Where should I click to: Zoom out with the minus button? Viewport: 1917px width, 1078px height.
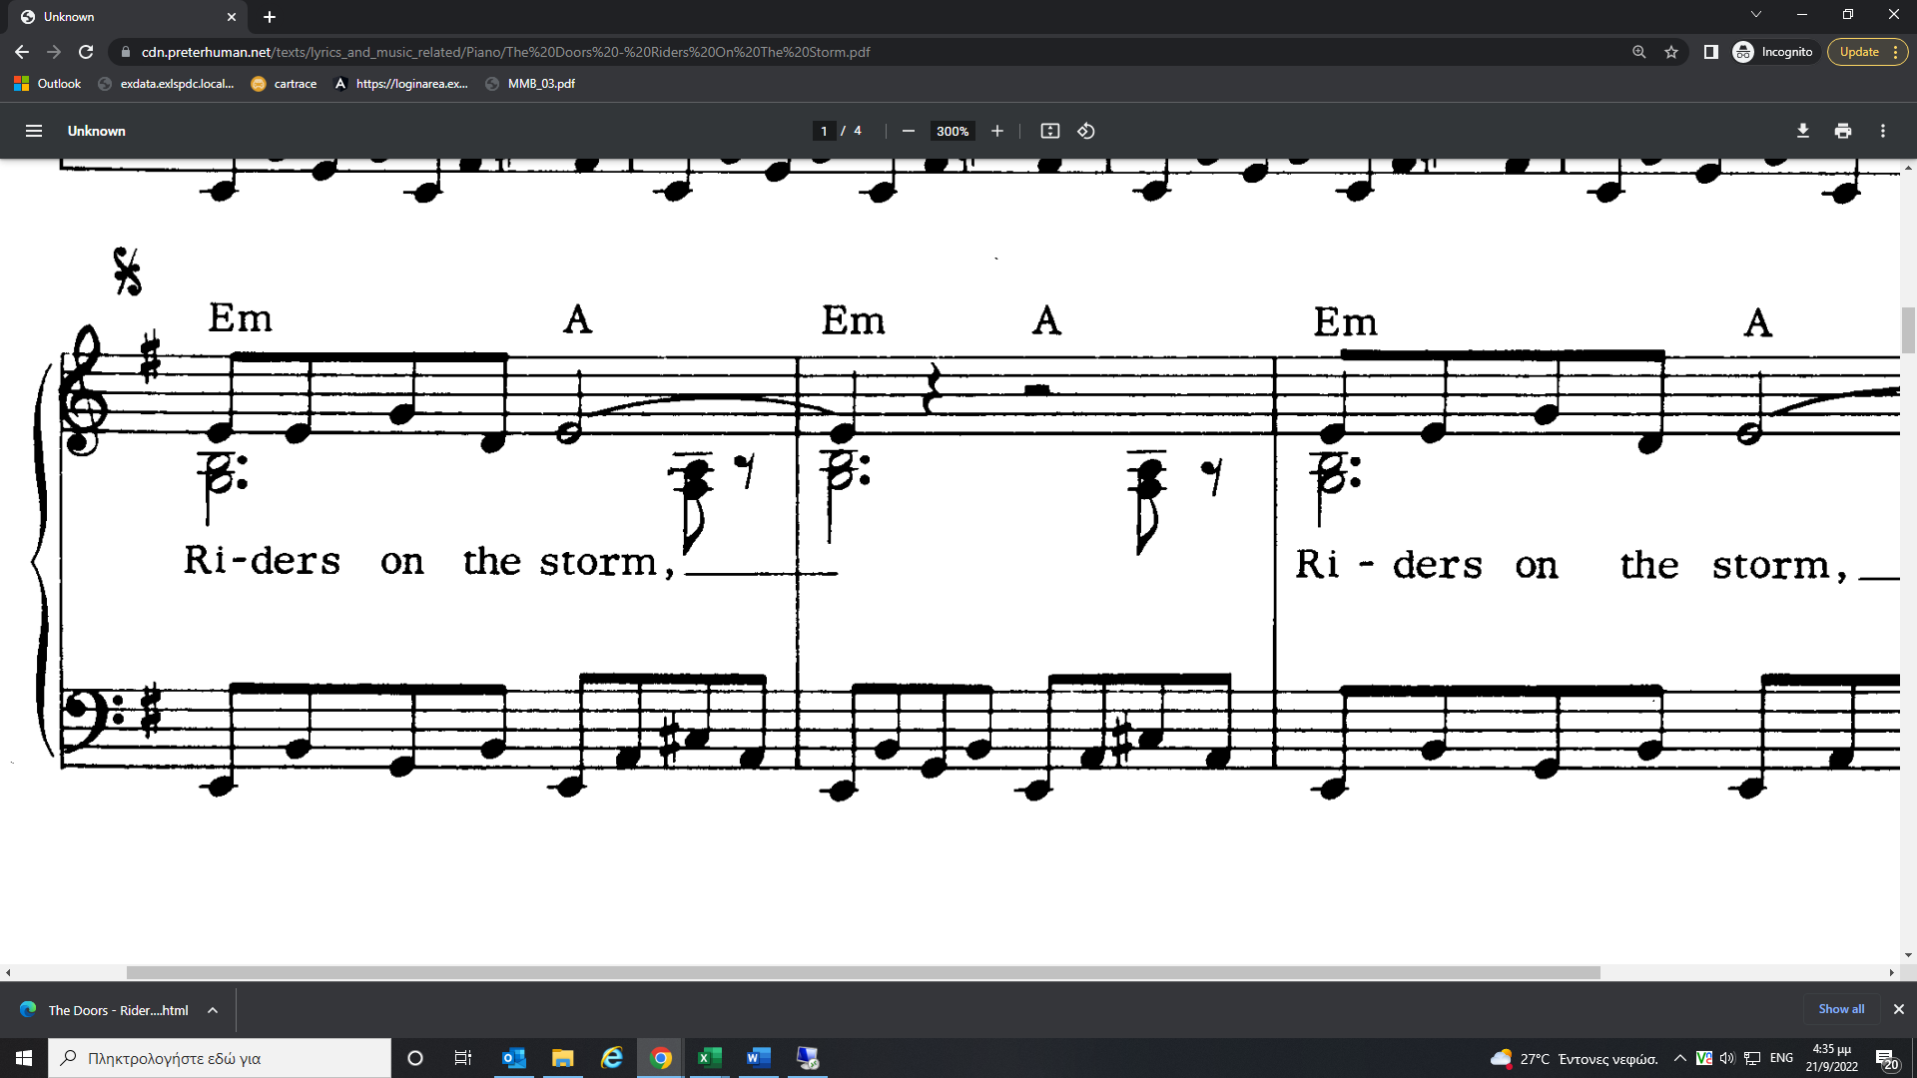pyautogui.click(x=908, y=131)
